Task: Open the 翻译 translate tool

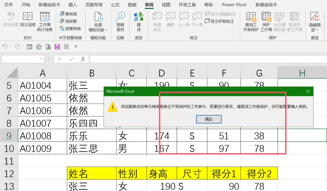Action: [139, 21]
